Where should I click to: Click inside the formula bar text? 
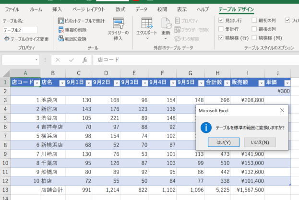pos(108,60)
